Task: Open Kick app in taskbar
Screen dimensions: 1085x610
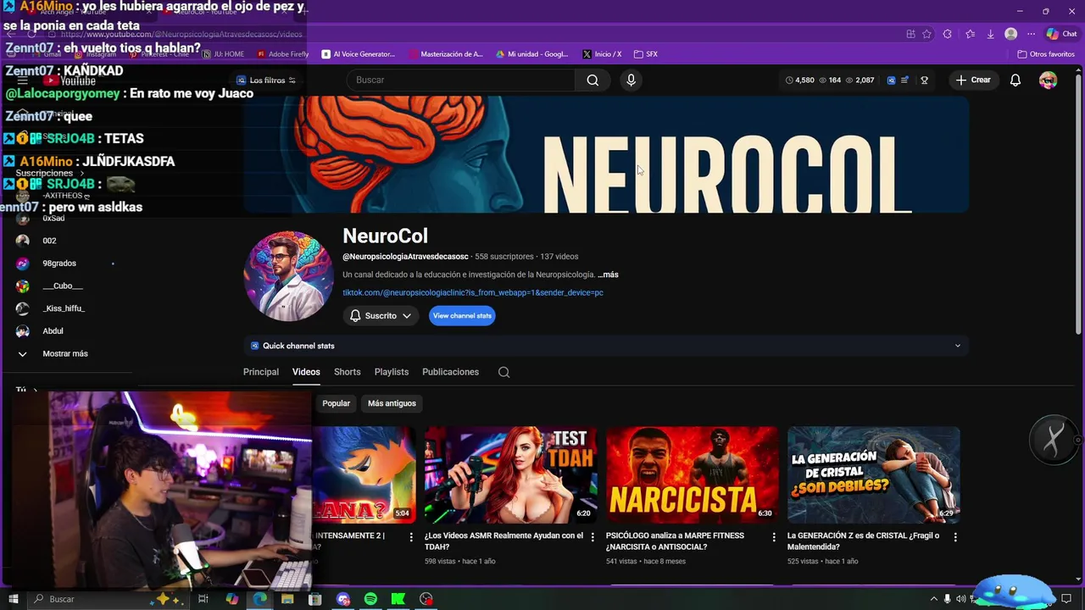Action: [398, 599]
